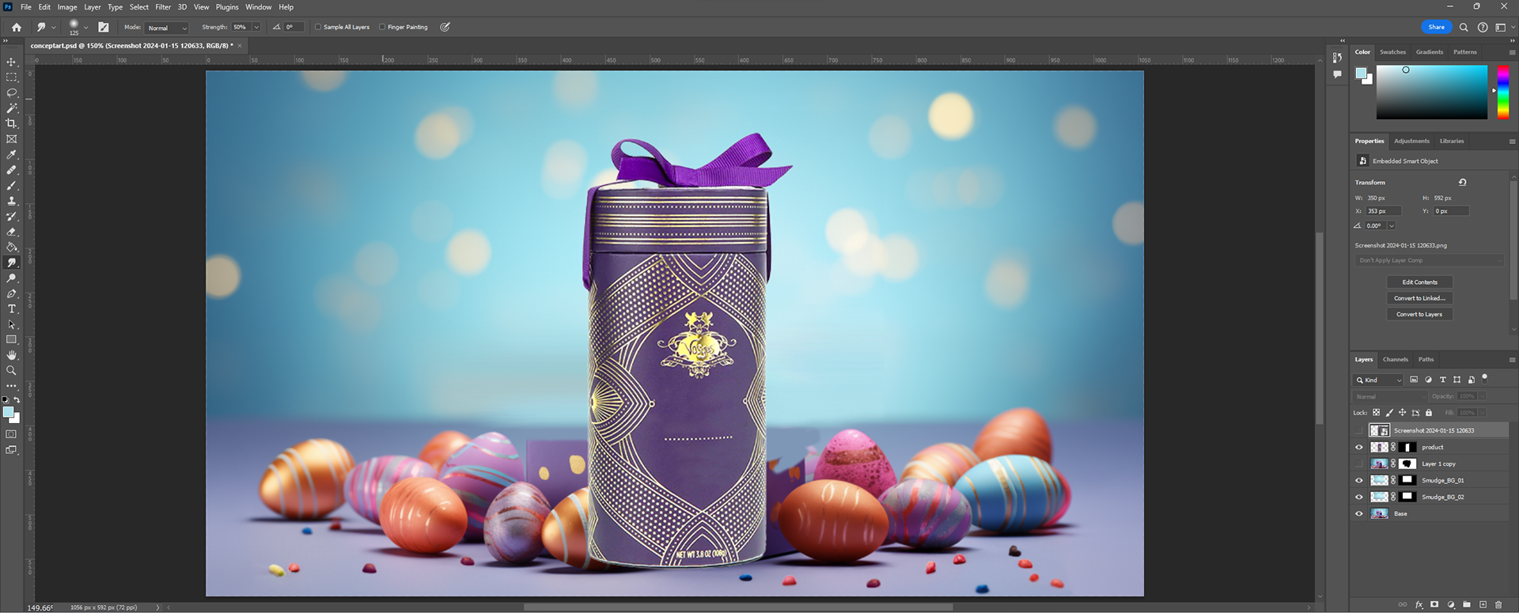Open the rotation angle dropdown in Properties
This screenshot has width=1519, height=613.
tap(1392, 226)
